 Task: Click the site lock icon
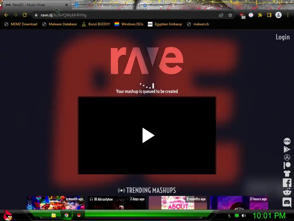36,15
